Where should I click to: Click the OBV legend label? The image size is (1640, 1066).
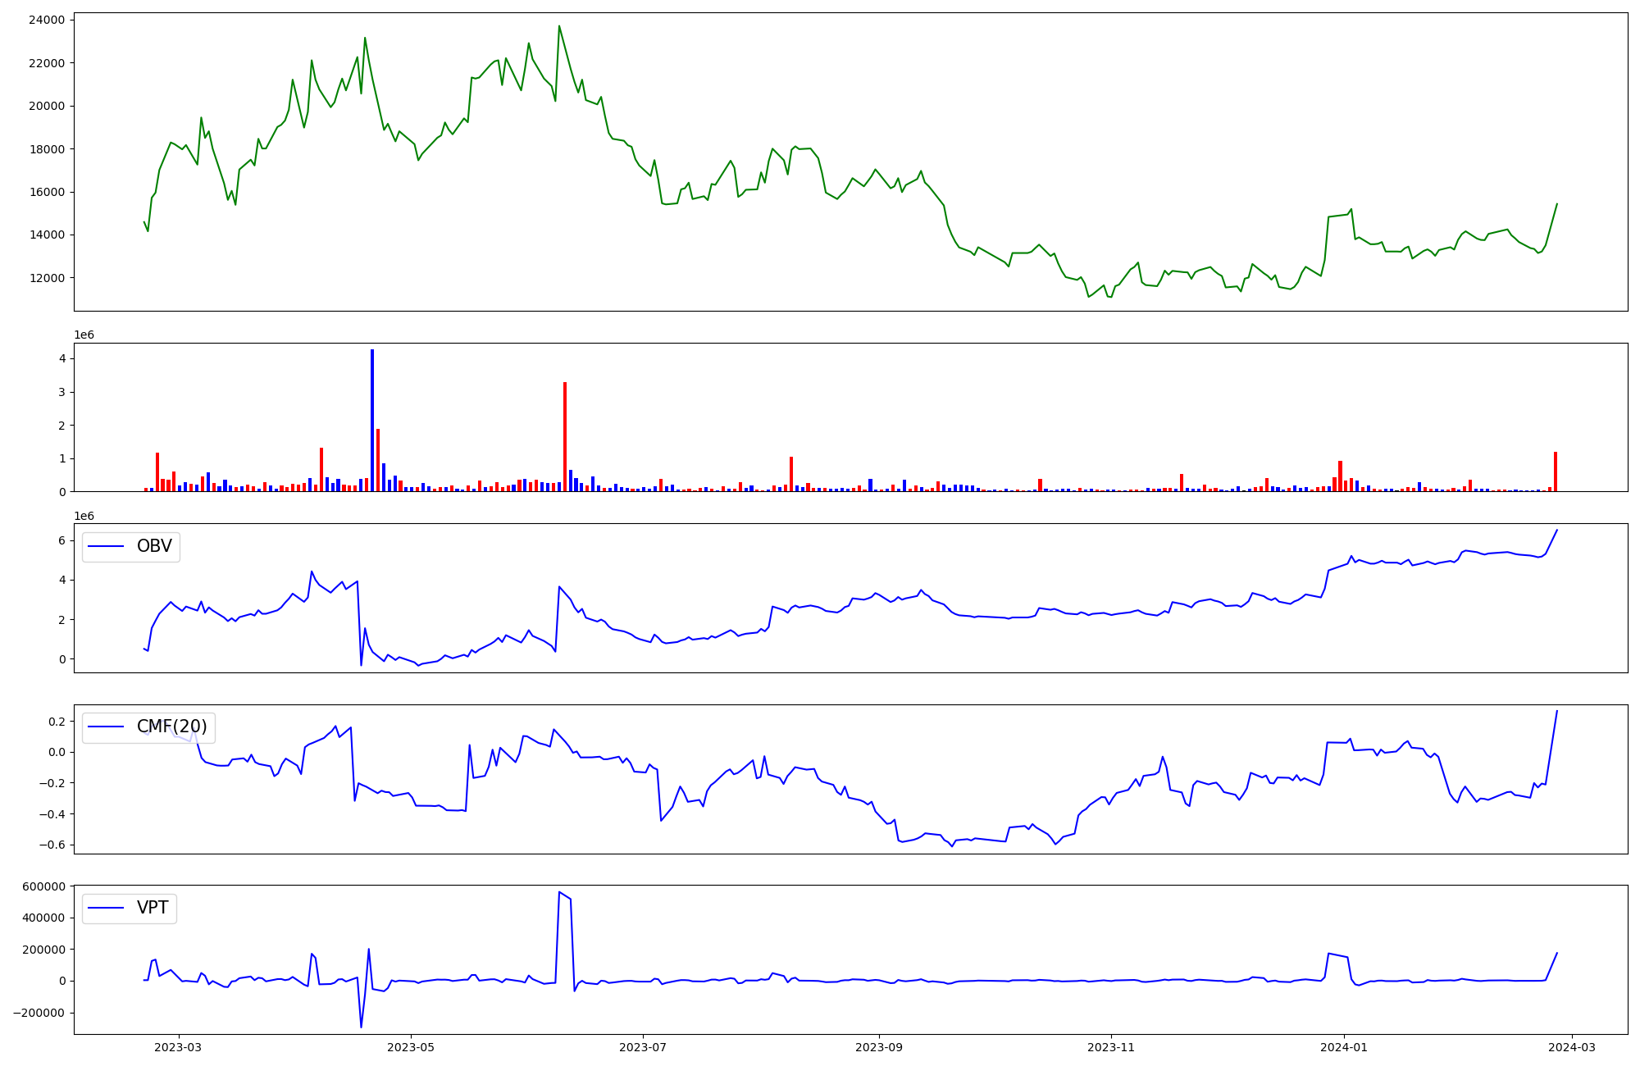[154, 546]
